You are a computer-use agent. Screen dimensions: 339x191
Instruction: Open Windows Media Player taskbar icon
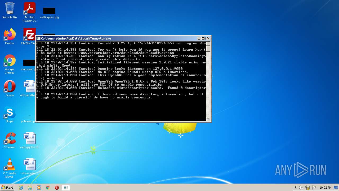[39, 188]
